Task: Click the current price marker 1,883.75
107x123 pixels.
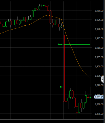Action: pyautogui.click(x=99, y=97)
